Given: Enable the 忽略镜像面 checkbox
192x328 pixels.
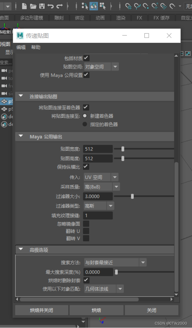Looking at the screenshot, I should pyautogui.click(x=86, y=224).
